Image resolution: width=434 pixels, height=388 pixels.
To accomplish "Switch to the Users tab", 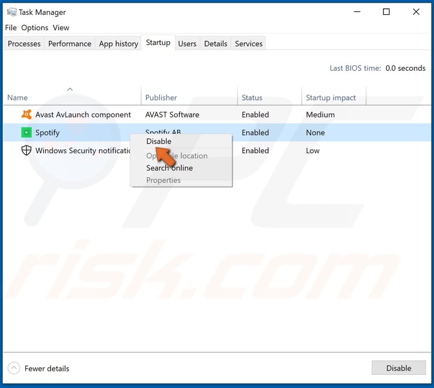I will point(187,43).
